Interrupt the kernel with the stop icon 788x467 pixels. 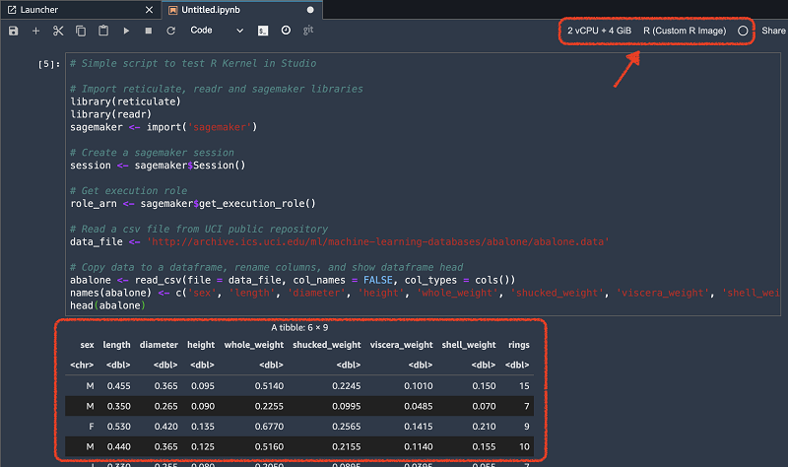(149, 31)
